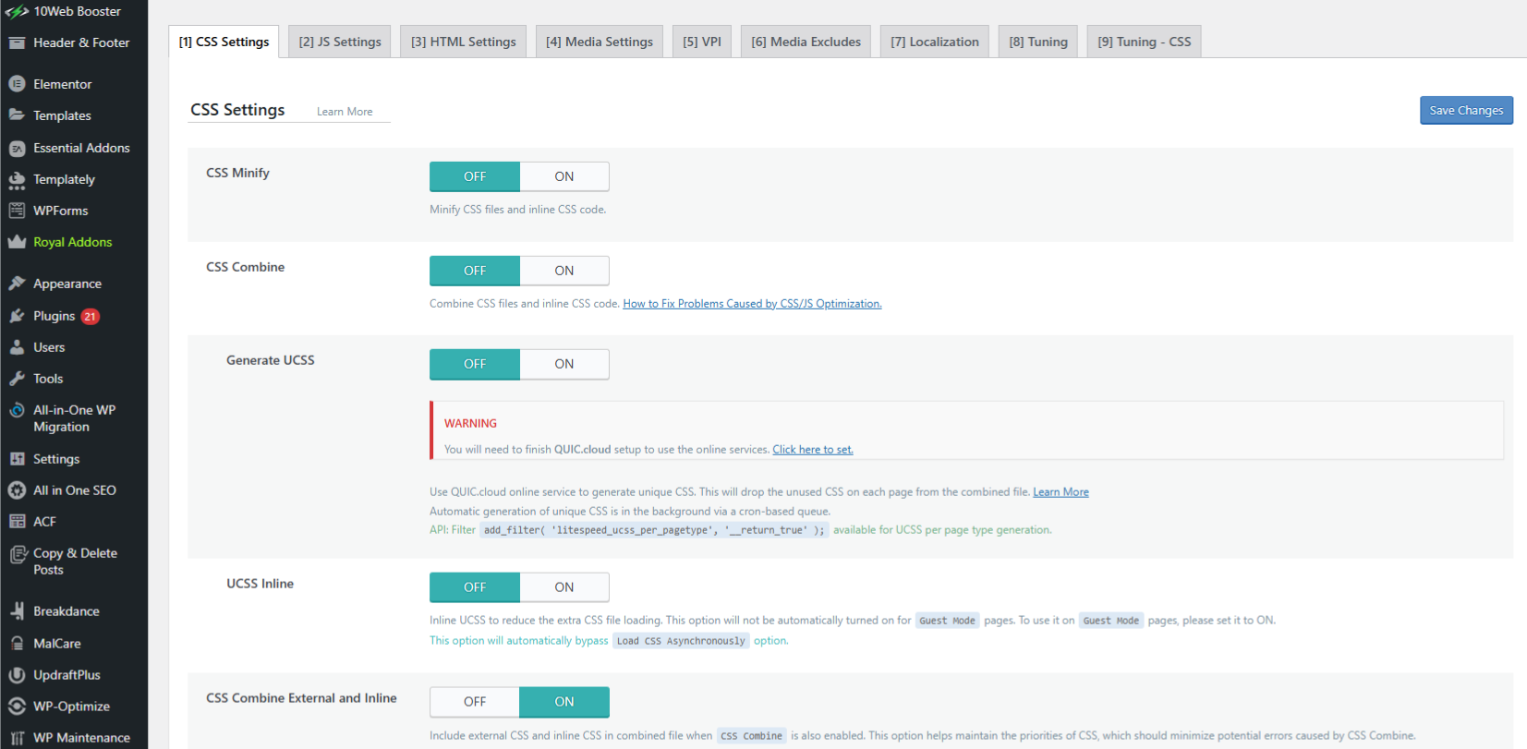The image size is (1527, 749).
Task: Open the [6] Media Excludes tab
Action: (806, 42)
